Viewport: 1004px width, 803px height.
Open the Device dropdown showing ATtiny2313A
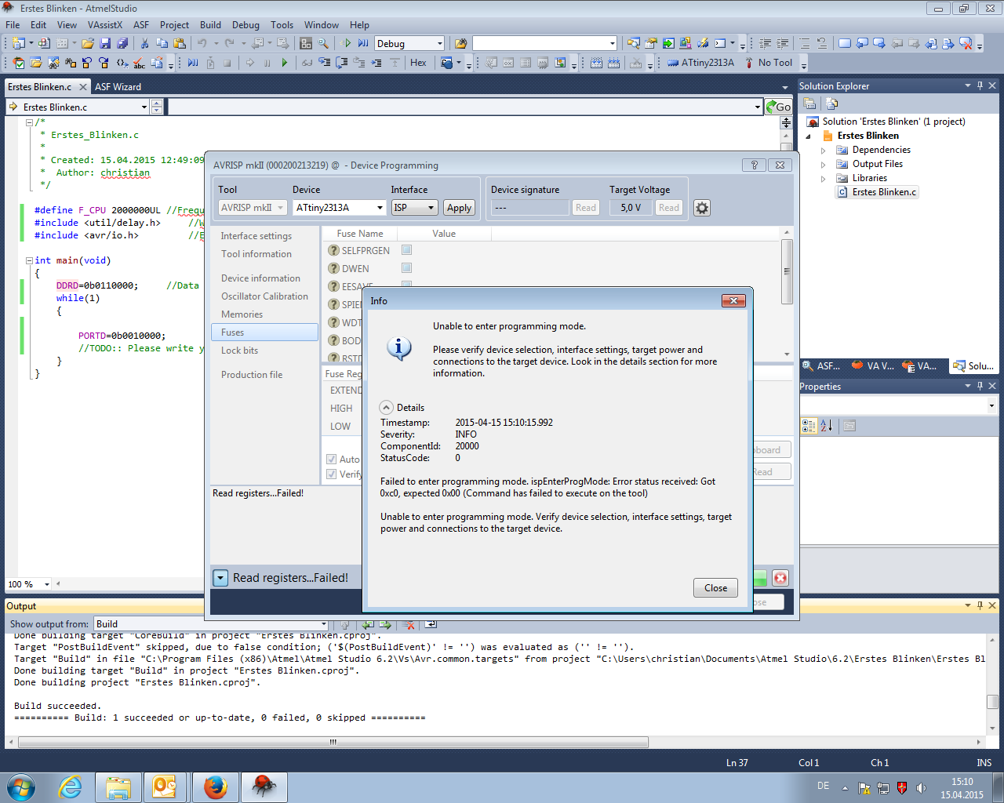click(x=340, y=208)
